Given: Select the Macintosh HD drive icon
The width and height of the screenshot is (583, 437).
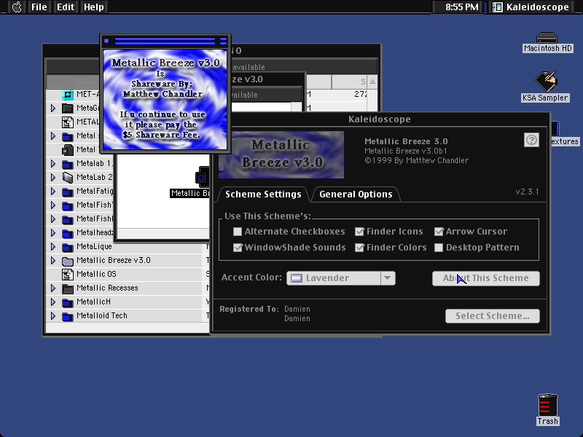Looking at the screenshot, I should pos(547,39).
